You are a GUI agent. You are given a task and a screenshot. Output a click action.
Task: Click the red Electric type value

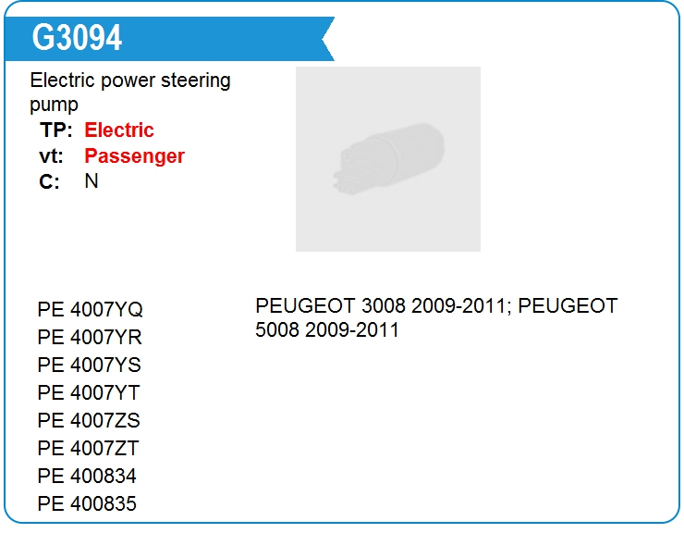119,130
